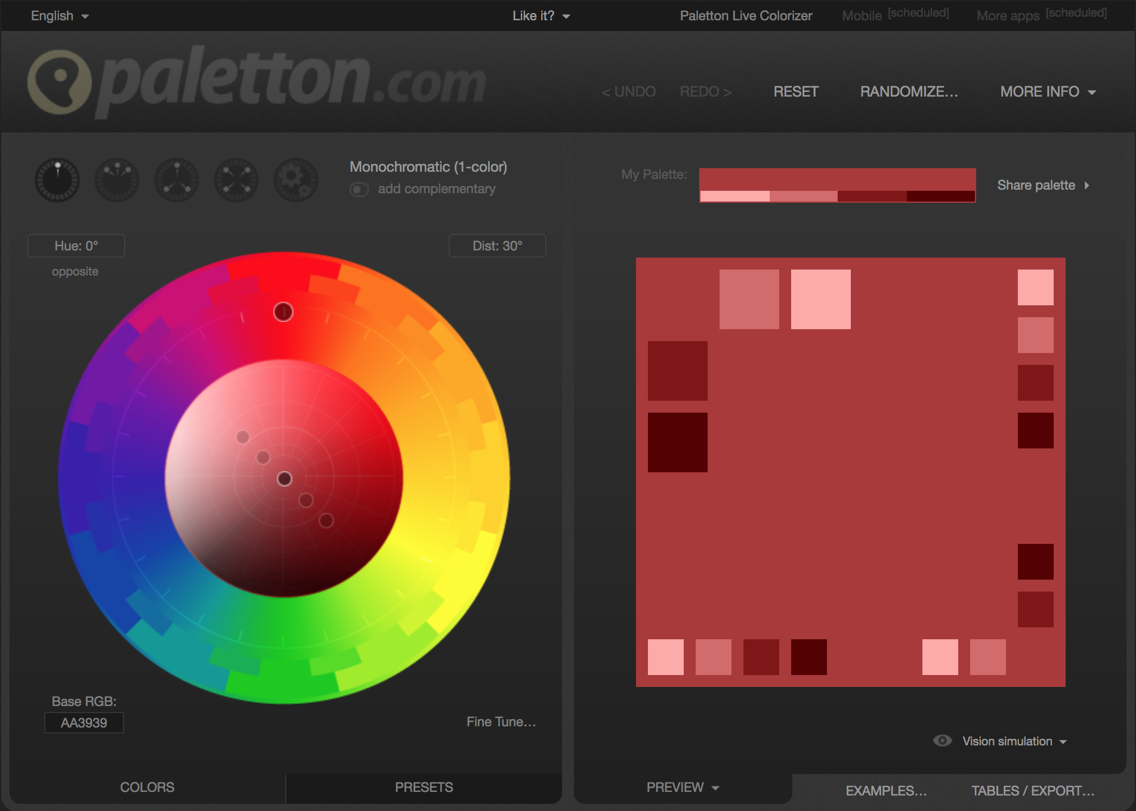
Task: Click the large dark red preview square
Action: pyautogui.click(x=678, y=371)
